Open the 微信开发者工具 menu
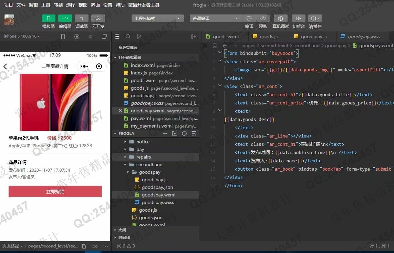This screenshot has width=394, height=253. (x=144, y=5)
